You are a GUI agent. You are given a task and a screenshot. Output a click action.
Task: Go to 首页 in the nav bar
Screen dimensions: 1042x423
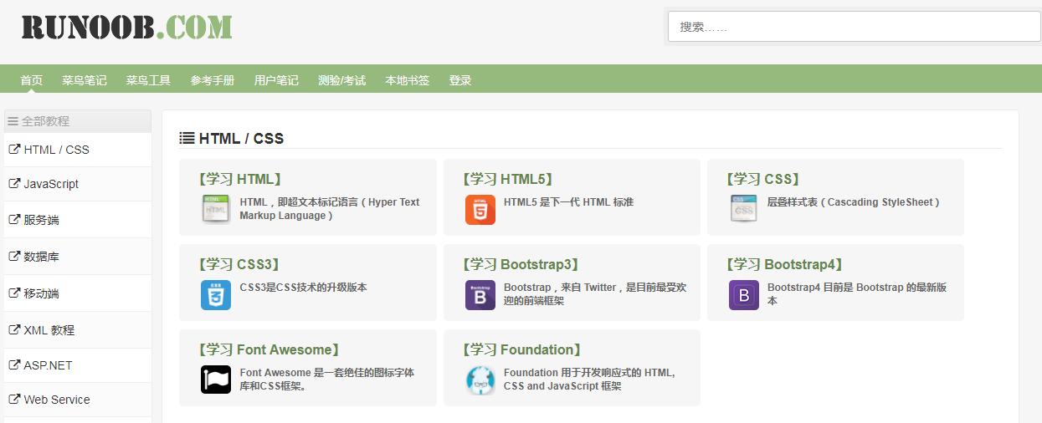coord(32,80)
